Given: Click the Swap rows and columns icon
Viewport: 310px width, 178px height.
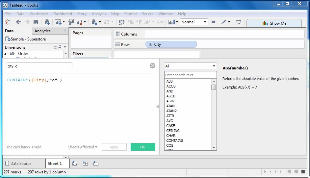Looking at the screenshot, I should (x=122, y=22).
